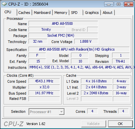The height and width of the screenshot is (129, 135).
Task: Open the Mainboard tab
Action: 42,13
